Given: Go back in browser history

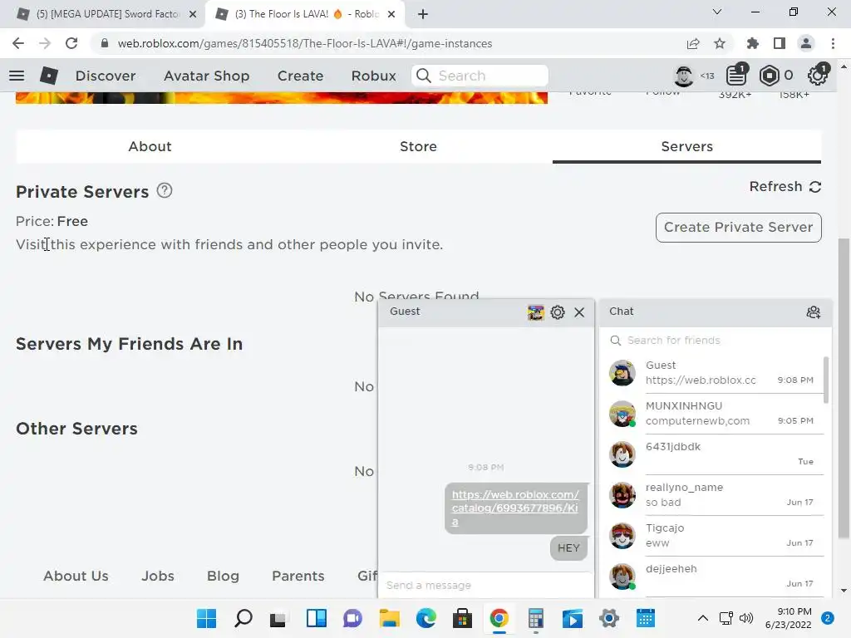Looking at the screenshot, I should [x=18, y=43].
